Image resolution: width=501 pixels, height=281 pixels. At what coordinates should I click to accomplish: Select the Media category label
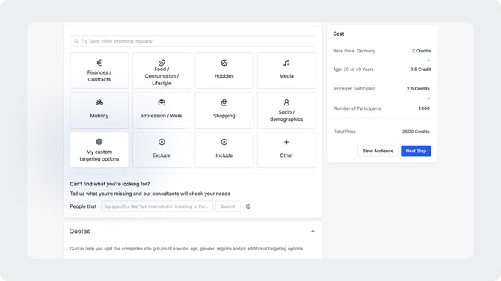[x=286, y=76]
